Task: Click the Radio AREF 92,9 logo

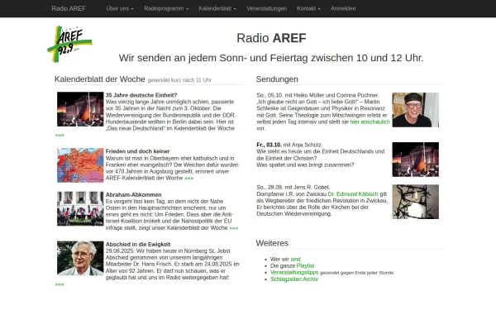Action: [70, 44]
